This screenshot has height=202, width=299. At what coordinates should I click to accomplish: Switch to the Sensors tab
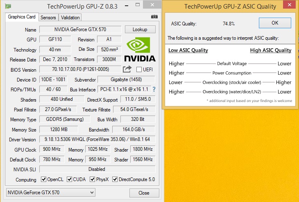(x=48, y=18)
